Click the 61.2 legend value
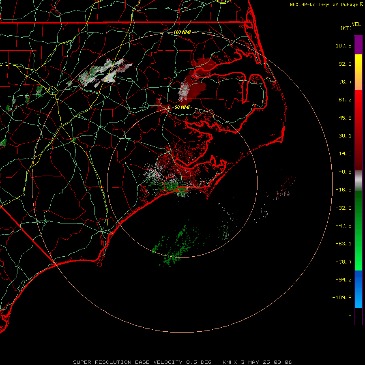The image size is (365, 365). (345, 100)
